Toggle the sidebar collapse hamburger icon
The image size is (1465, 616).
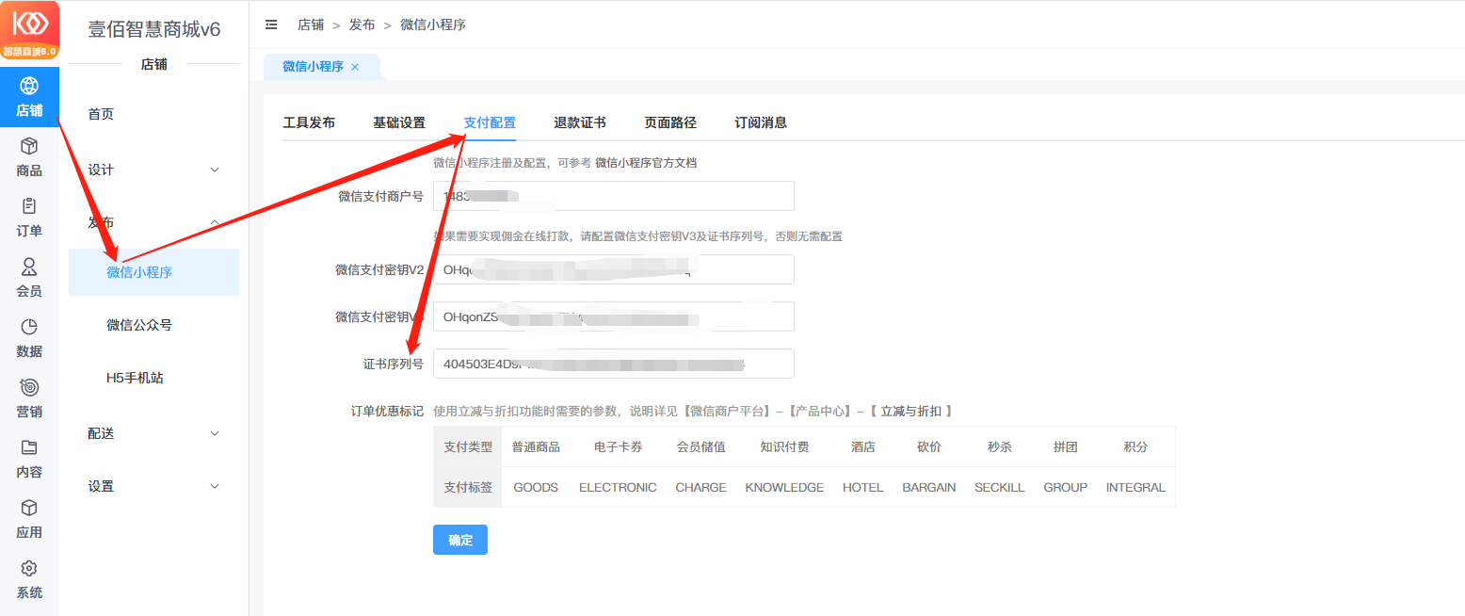(x=272, y=24)
